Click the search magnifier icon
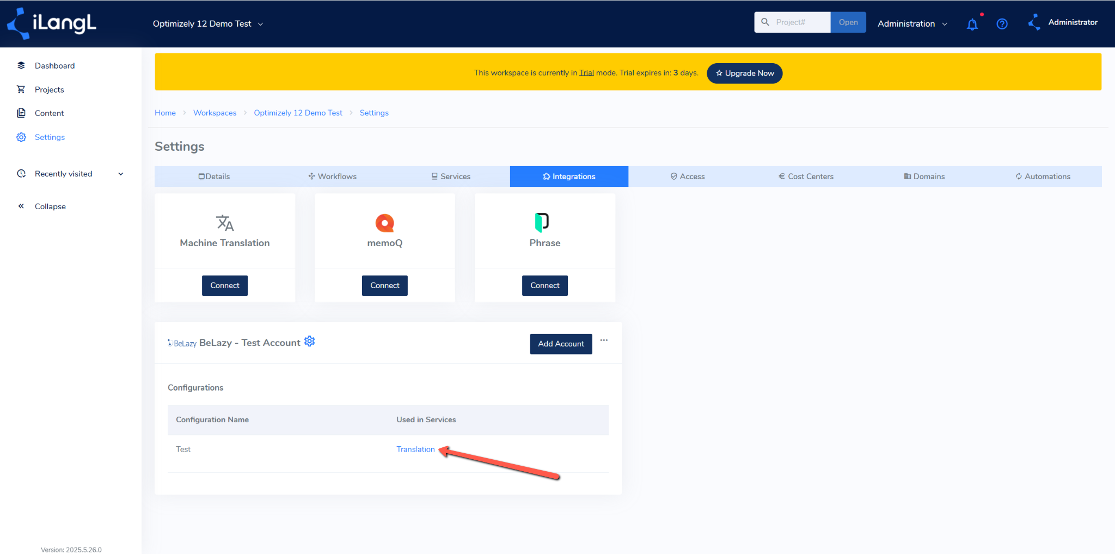Viewport: 1115px width, 554px height. (765, 22)
